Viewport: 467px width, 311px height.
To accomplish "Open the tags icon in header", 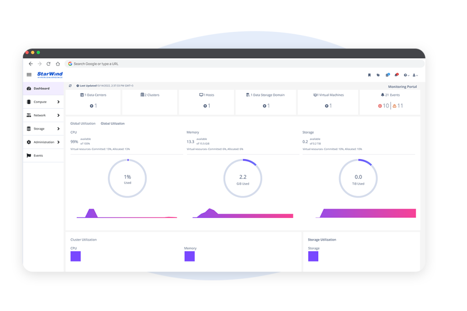I will [x=378, y=75].
